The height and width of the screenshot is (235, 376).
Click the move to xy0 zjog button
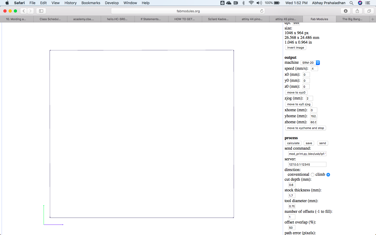(299, 104)
